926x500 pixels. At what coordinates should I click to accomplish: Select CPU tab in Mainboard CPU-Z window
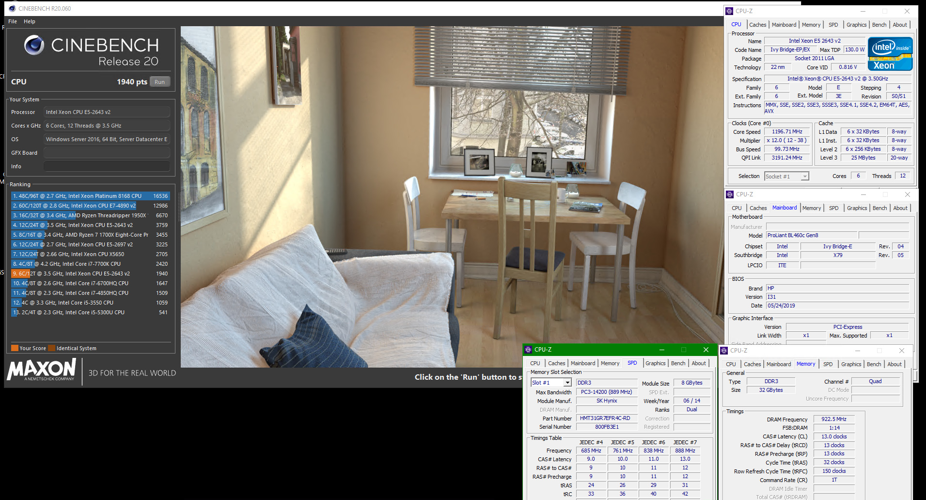pos(737,208)
